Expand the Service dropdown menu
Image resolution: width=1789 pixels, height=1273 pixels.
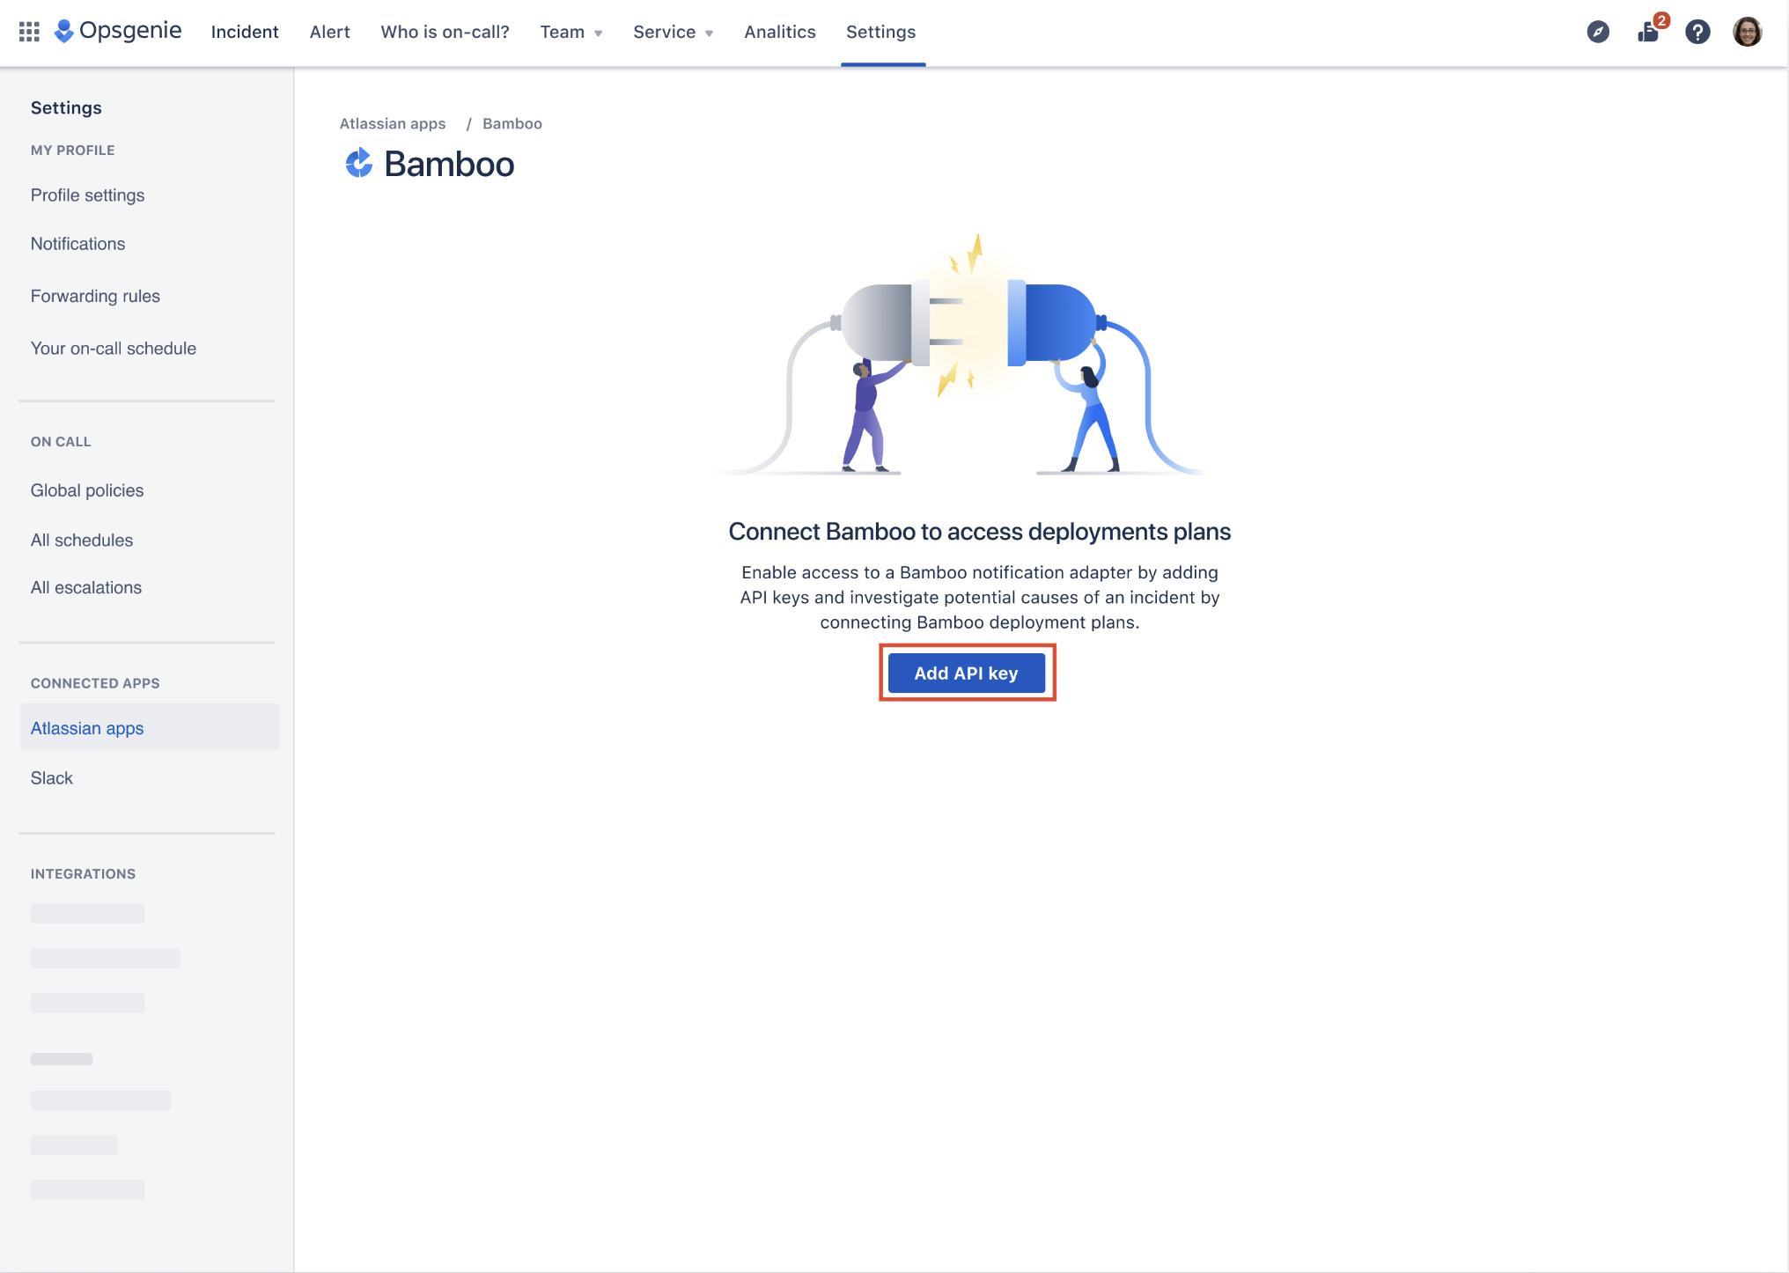click(673, 32)
